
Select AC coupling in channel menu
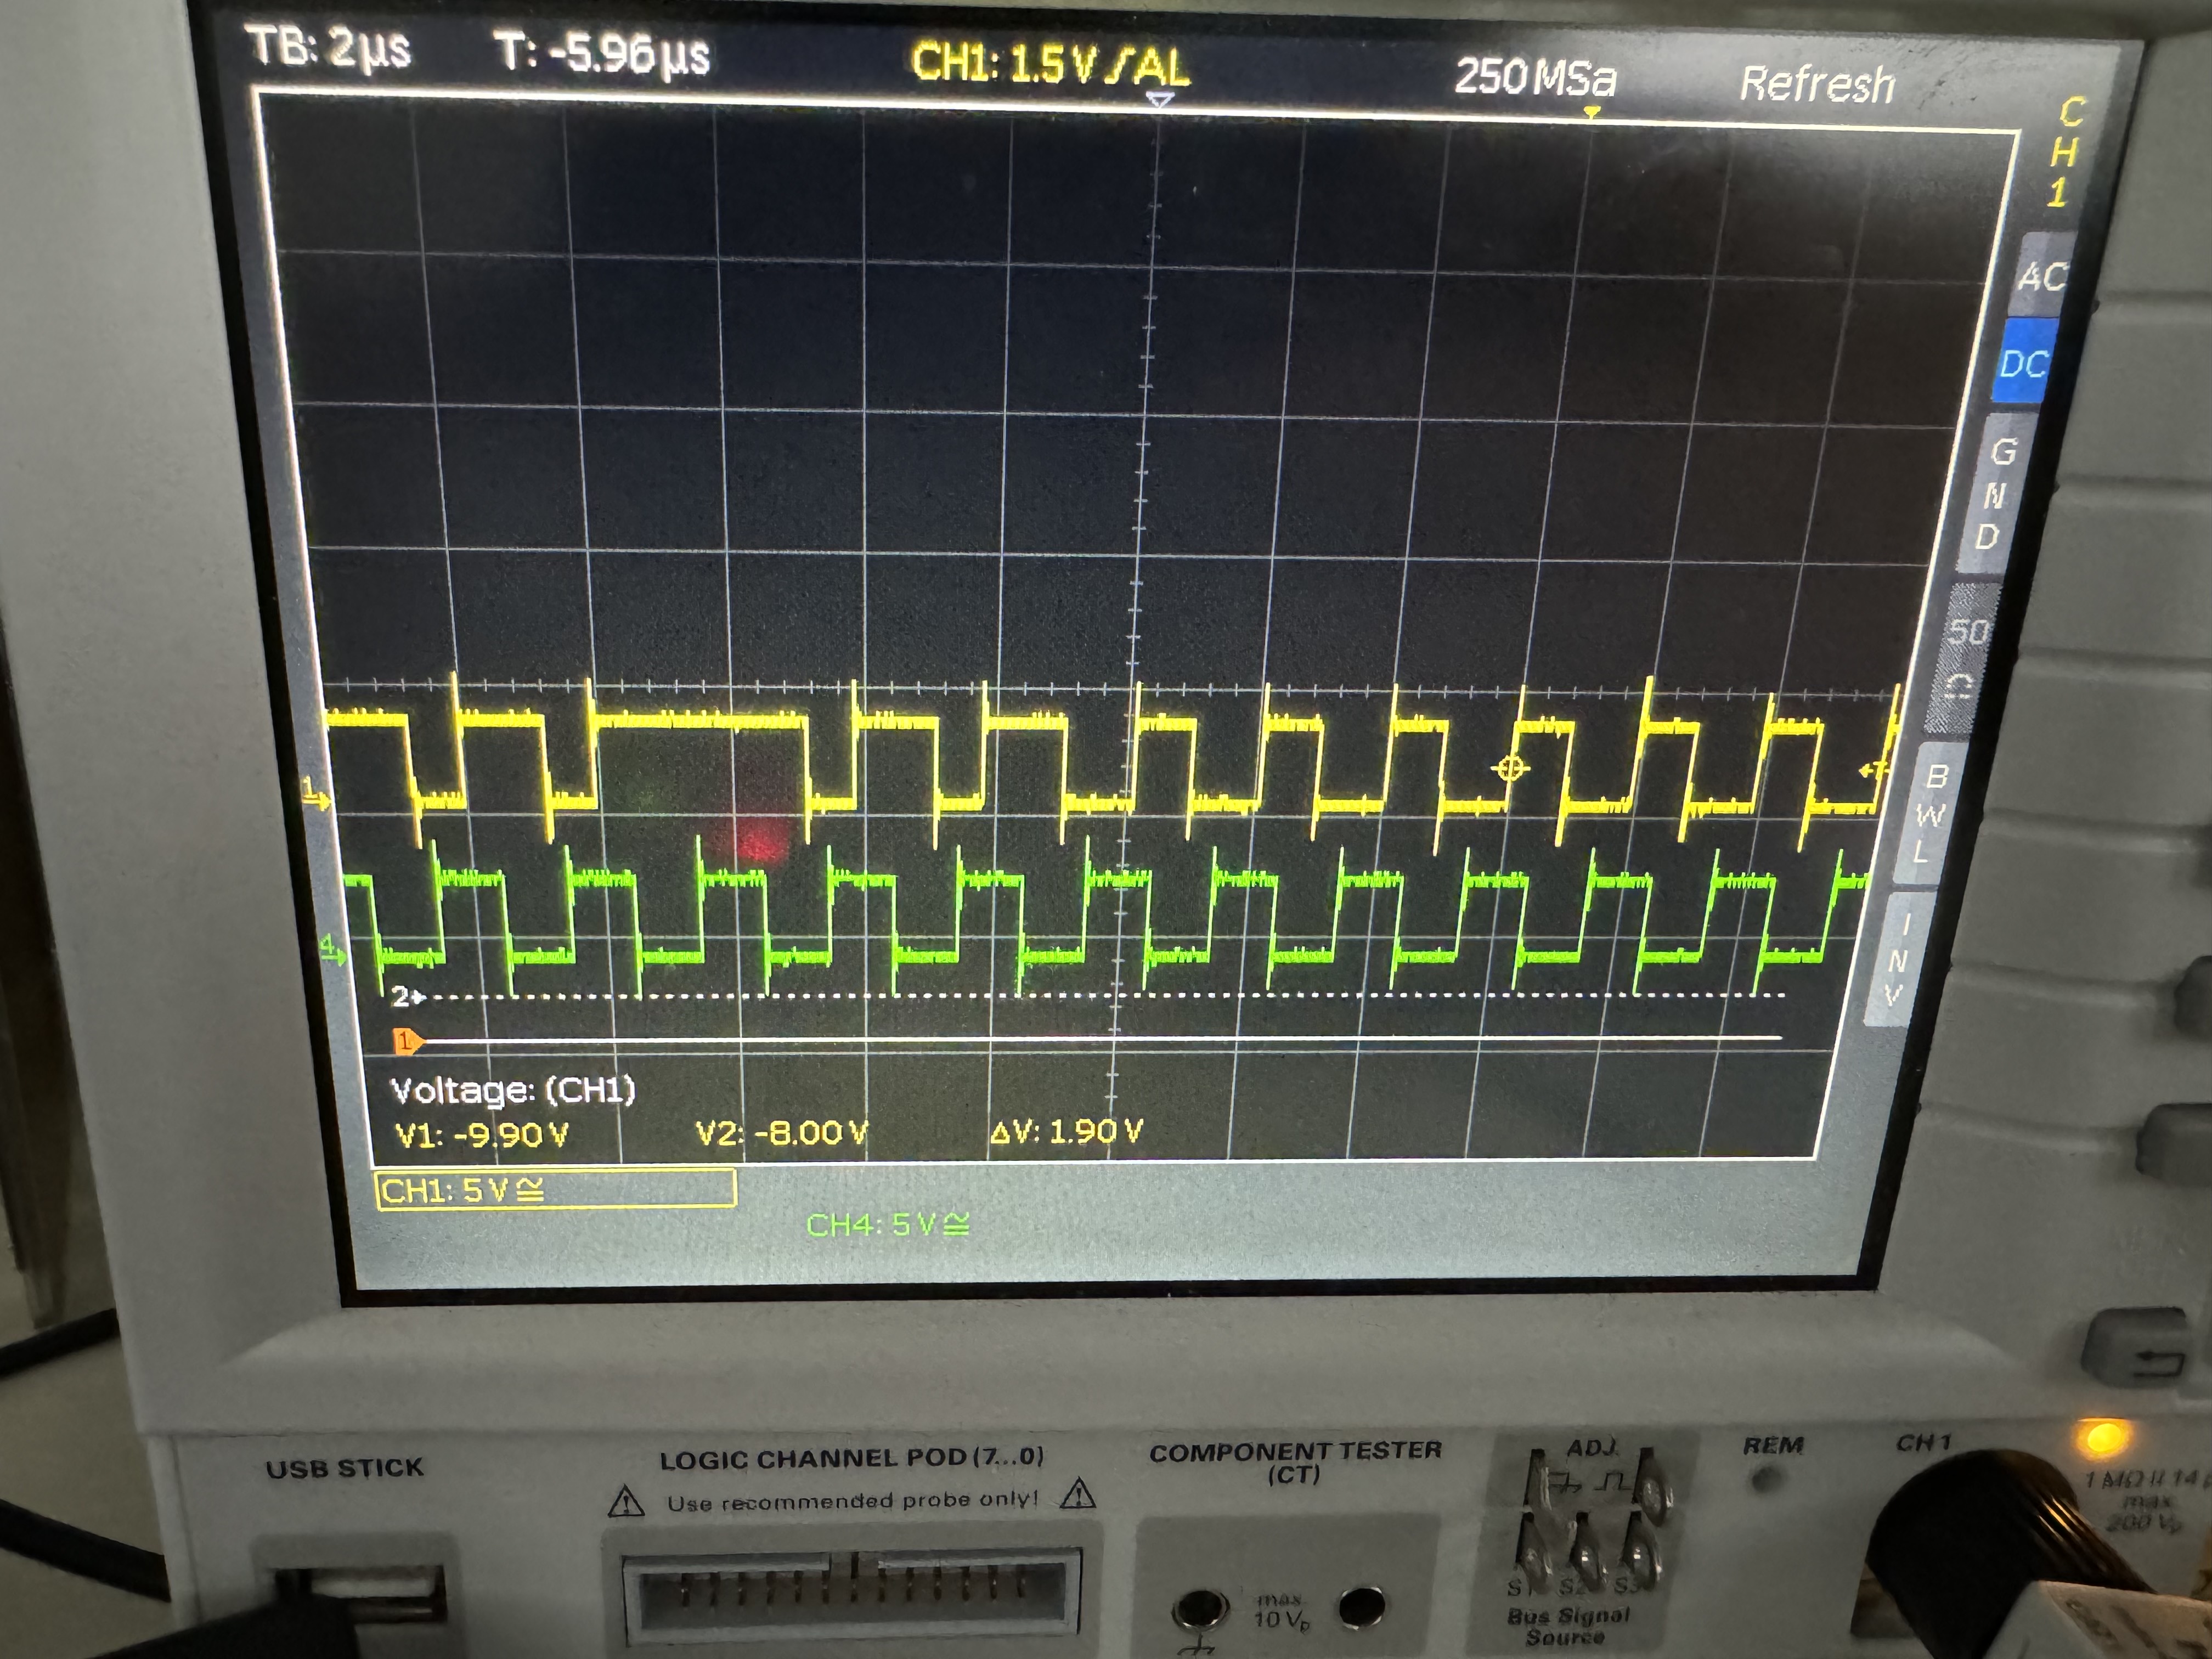[2041, 275]
